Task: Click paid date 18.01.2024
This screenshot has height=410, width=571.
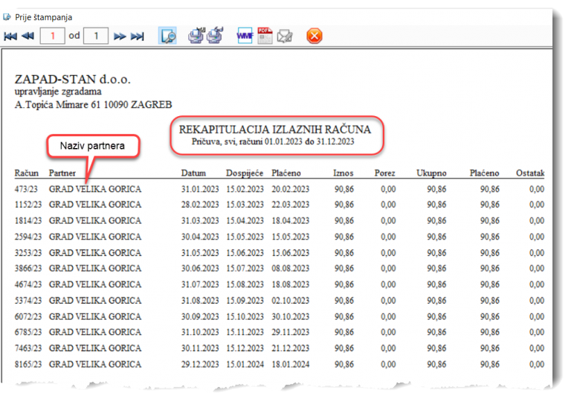Action: pyautogui.click(x=290, y=365)
